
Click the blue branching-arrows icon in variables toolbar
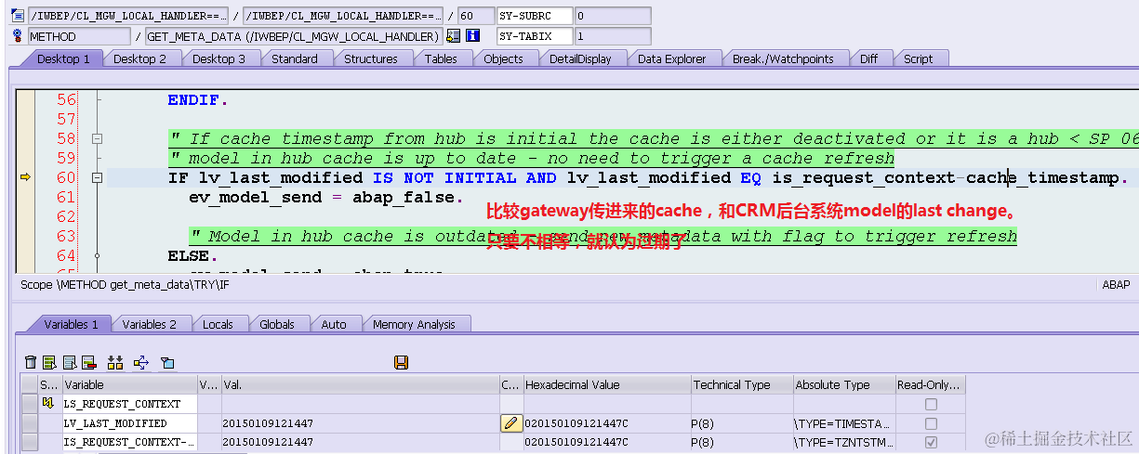click(x=141, y=363)
